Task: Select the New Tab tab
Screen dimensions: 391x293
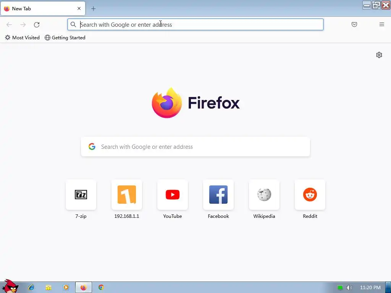Action: (x=43, y=8)
